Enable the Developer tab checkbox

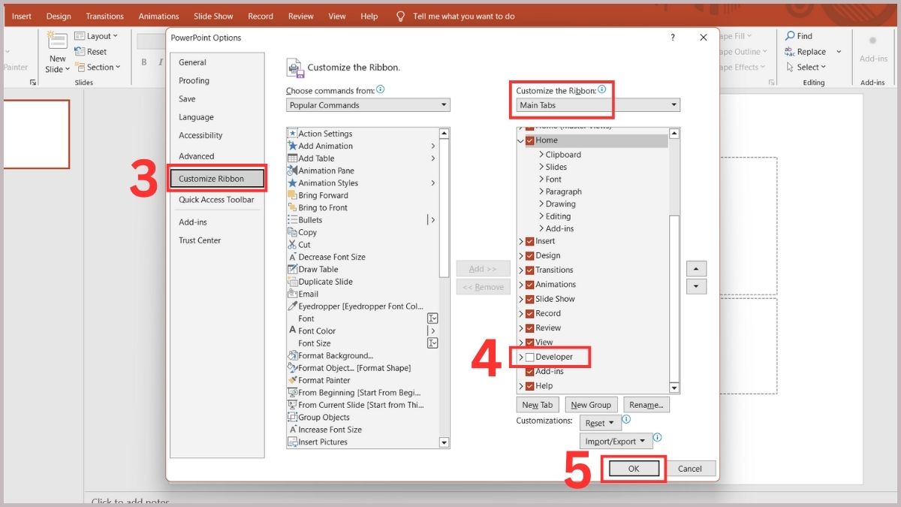(x=530, y=357)
